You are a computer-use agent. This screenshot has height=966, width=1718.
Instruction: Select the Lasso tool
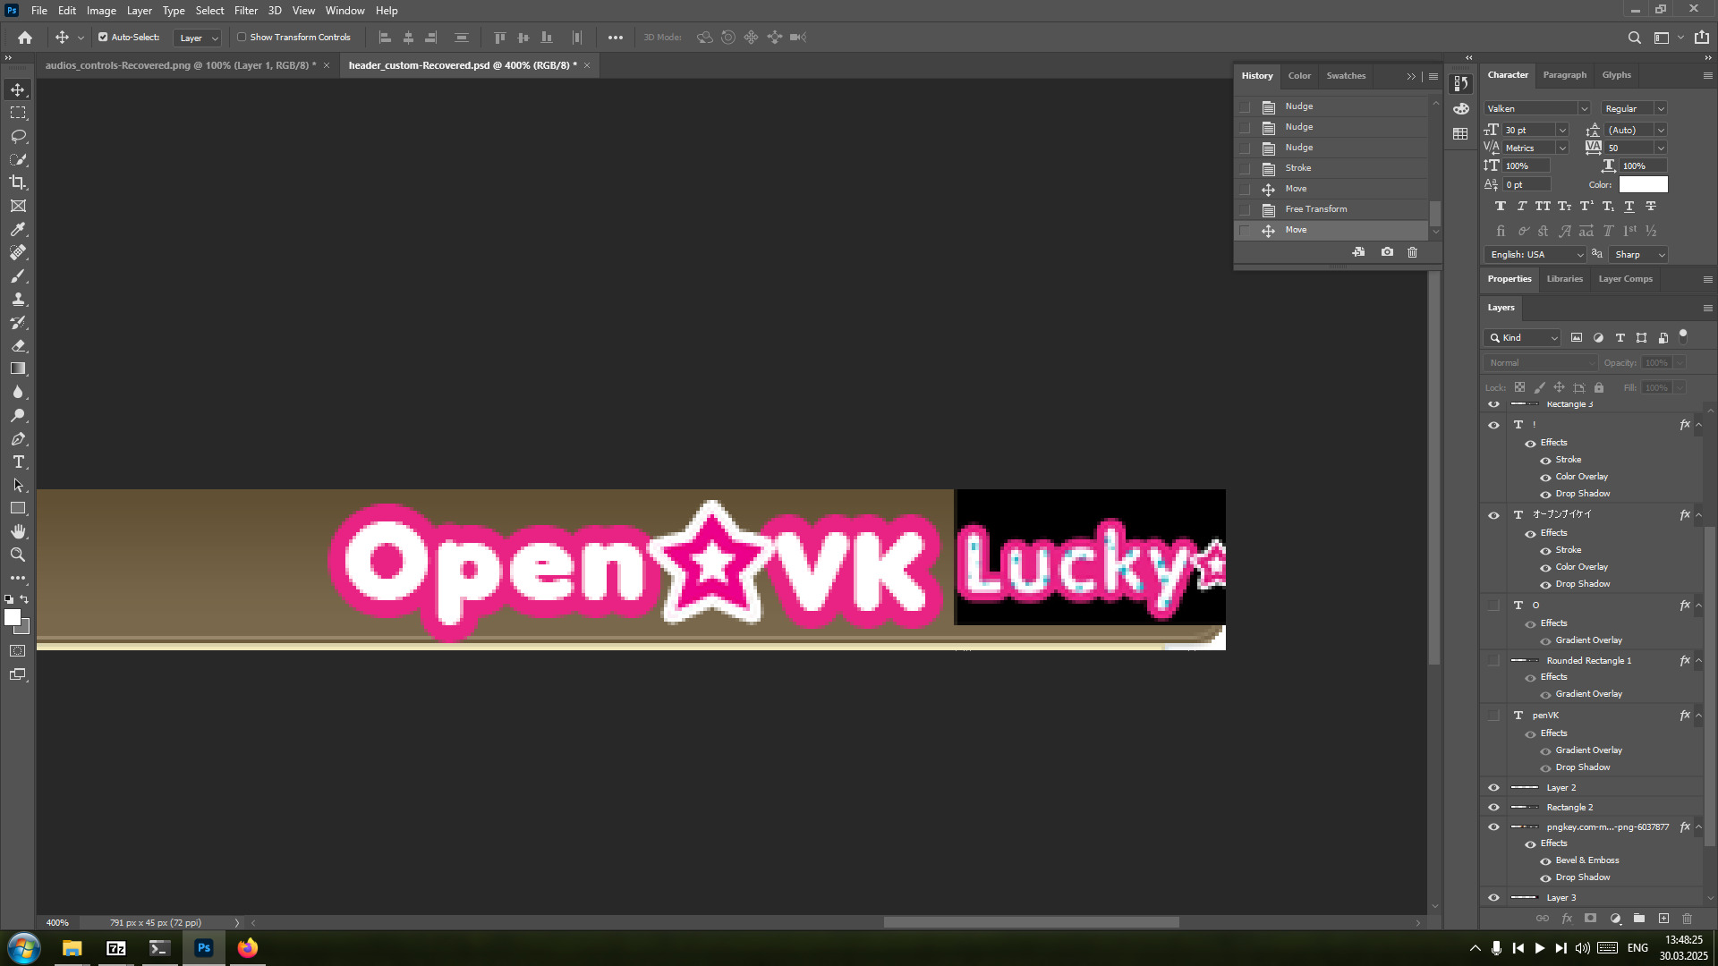[18, 136]
